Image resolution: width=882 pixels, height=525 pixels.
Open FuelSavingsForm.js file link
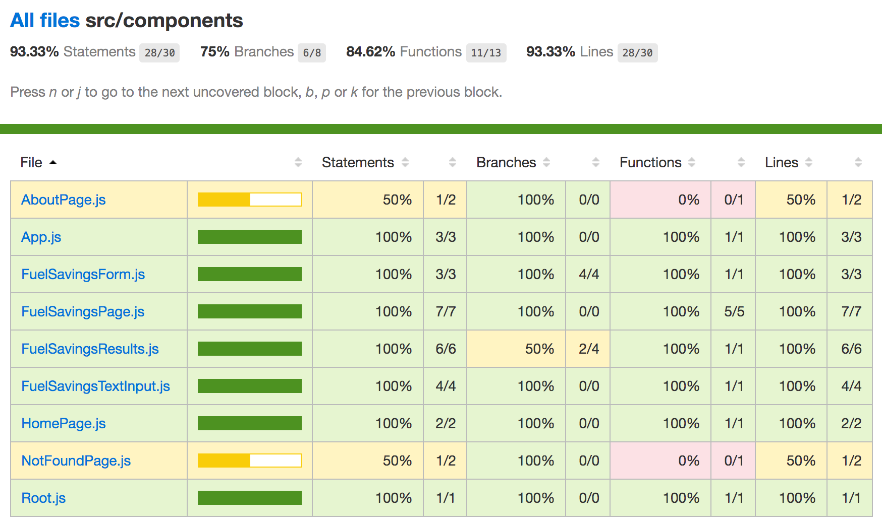click(x=83, y=275)
